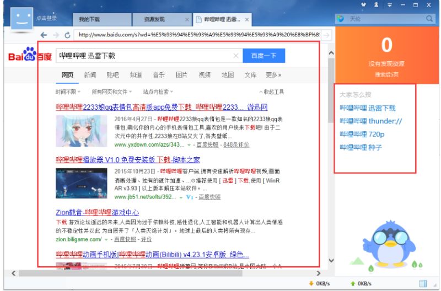Image resolution: width=441 pixels, height=291 pixels.
Task: Expand arrow next to www.jb51.net URL
Action: point(181,197)
